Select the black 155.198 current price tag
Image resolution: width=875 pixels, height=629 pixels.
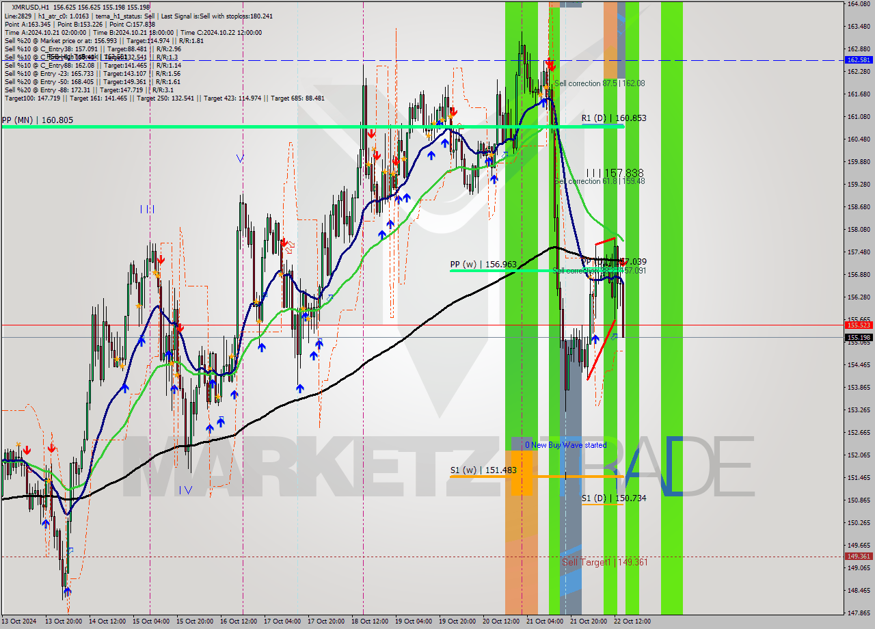pos(859,337)
